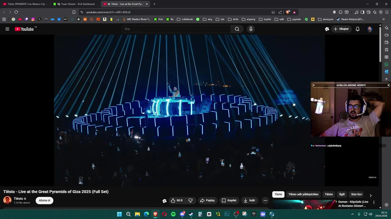Expand the alışveriş bookmarks folder
The height and width of the screenshot is (219, 391).
pos(248,19)
